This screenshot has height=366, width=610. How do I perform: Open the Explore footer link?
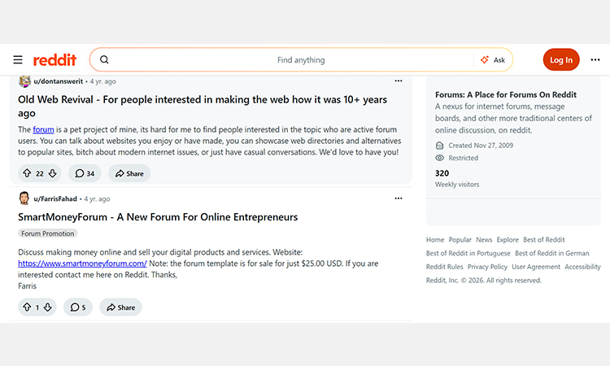[x=508, y=240]
